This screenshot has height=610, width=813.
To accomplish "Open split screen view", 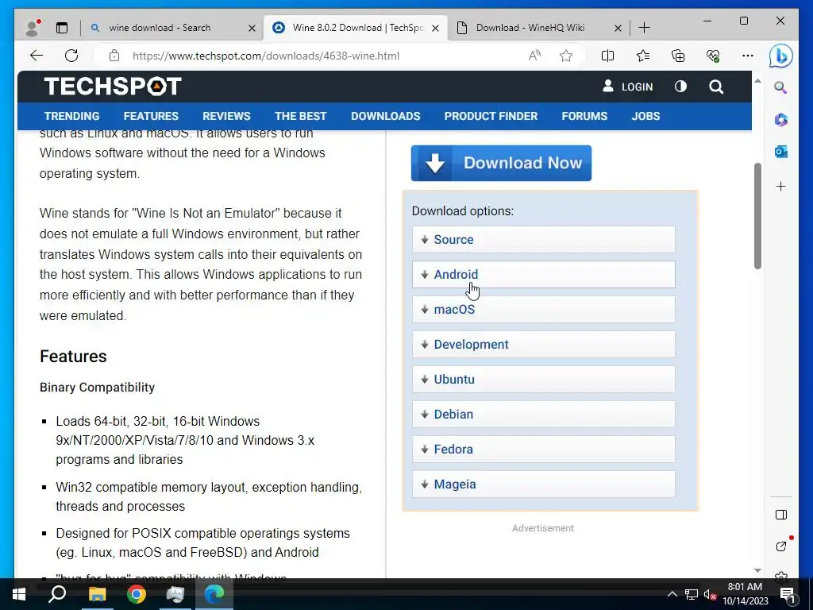I will 607,56.
